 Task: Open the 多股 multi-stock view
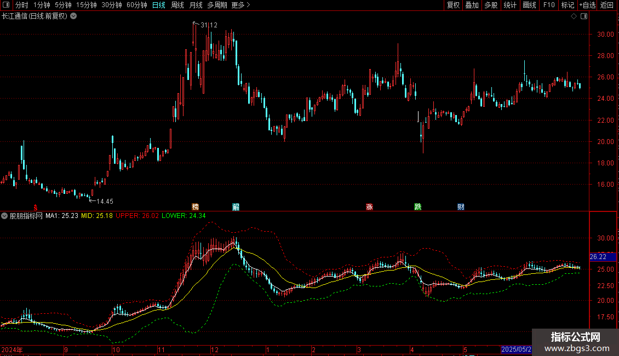click(491, 5)
